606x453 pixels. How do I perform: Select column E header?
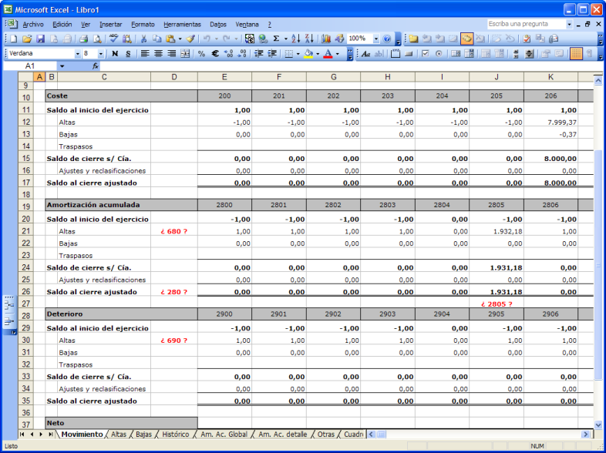pos(224,77)
